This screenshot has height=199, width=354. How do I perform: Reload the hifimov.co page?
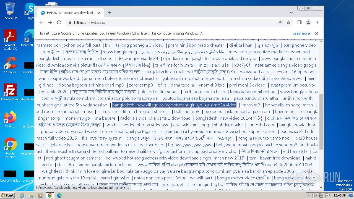pyautogui.click(x=59, y=22)
